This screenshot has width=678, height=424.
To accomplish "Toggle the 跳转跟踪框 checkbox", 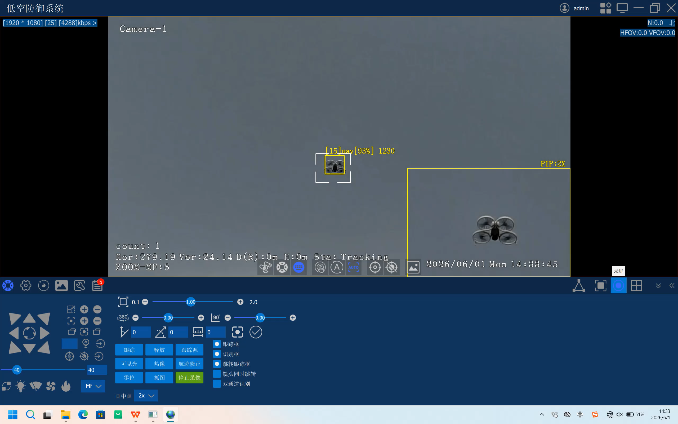I will pyautogui.click(x=217, y=364).
